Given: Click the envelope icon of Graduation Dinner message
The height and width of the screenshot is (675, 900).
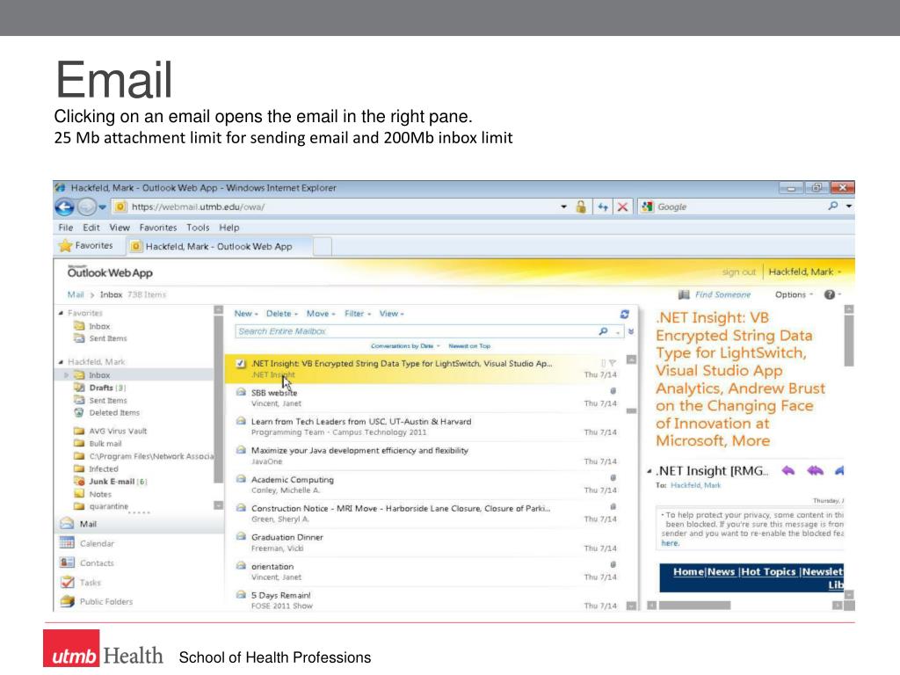Looking at the screenshot, I should coord(241,537).
